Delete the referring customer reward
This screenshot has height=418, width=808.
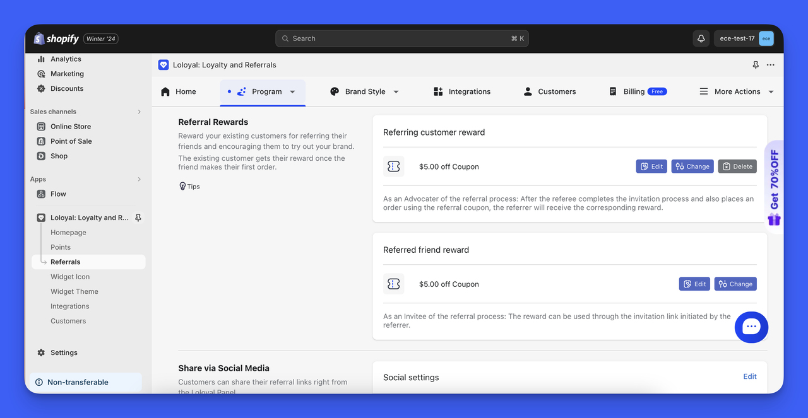click(737, 166)
